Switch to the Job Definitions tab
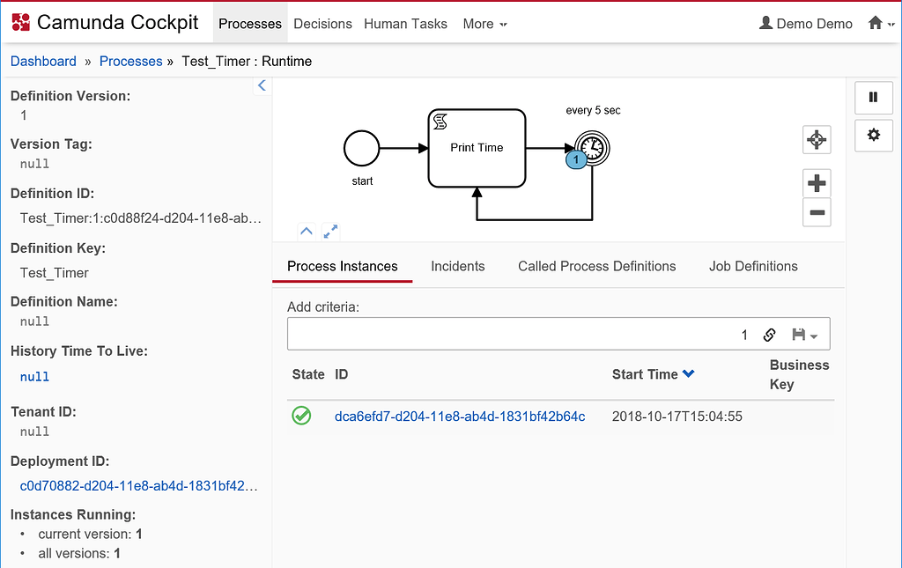The image size is (902, 568). 753,266
